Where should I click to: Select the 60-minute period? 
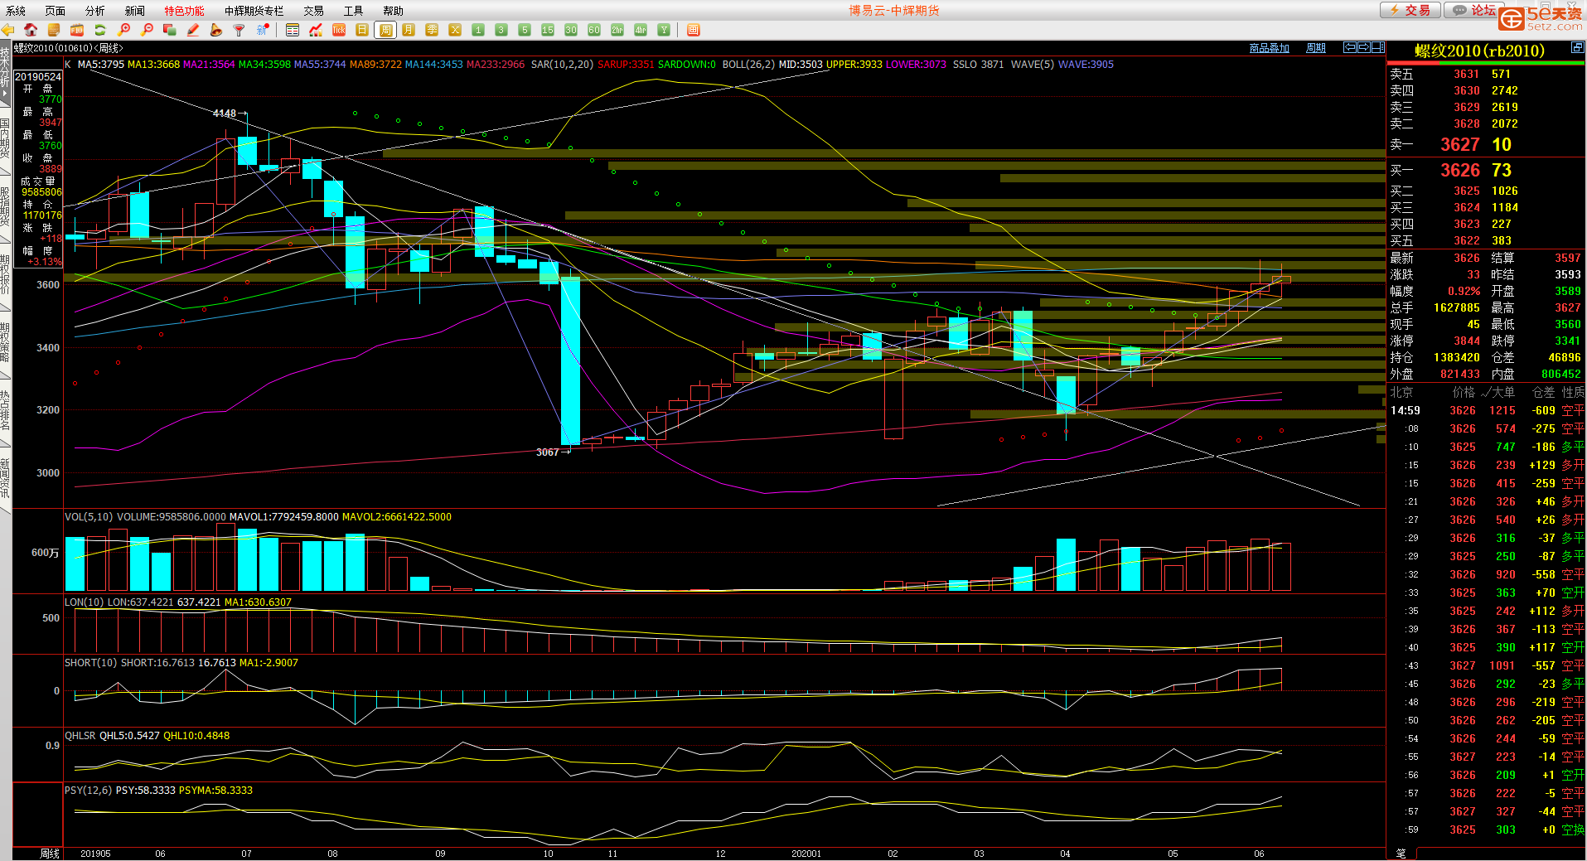[594, 30]
